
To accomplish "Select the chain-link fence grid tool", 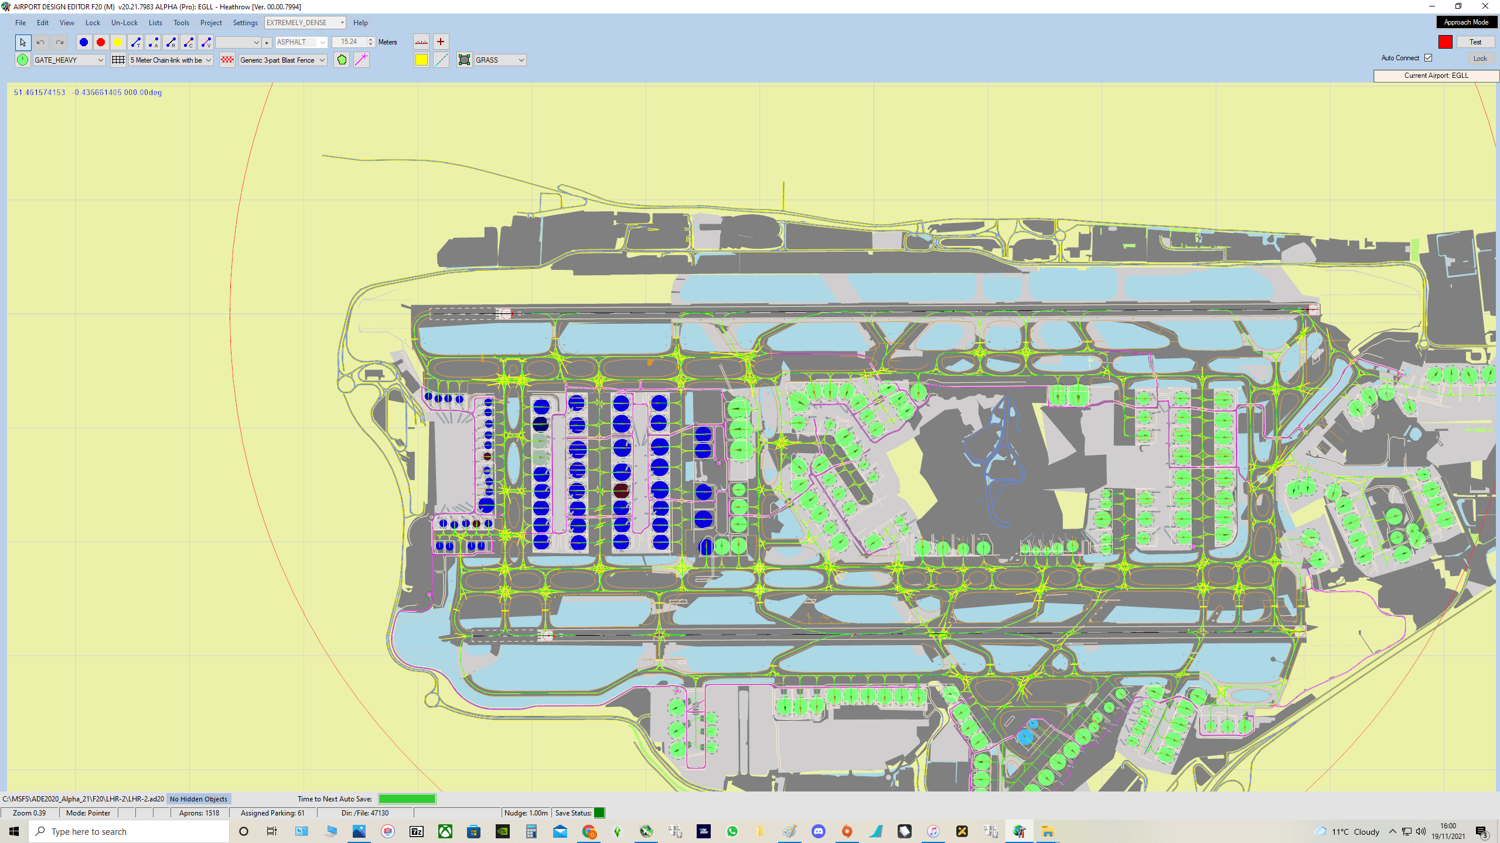I will click(x=118, y=60).
